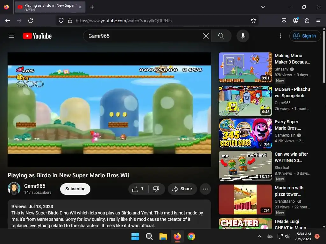Reload the page in Firefox

(x=31, y=21)
